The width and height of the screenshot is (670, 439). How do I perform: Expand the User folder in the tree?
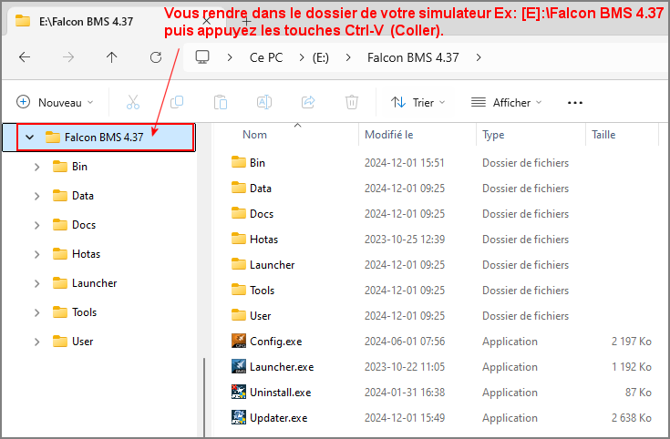coord(36,342)
